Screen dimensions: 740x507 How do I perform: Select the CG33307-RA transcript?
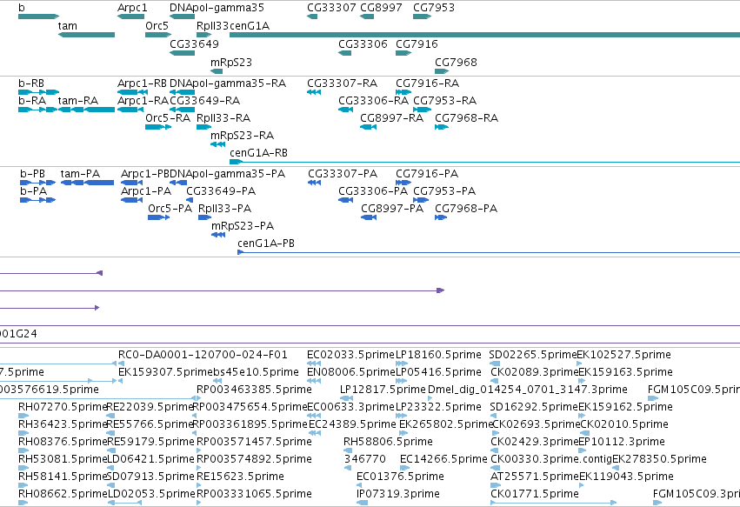pyautogui.click(x=314, y=92)
